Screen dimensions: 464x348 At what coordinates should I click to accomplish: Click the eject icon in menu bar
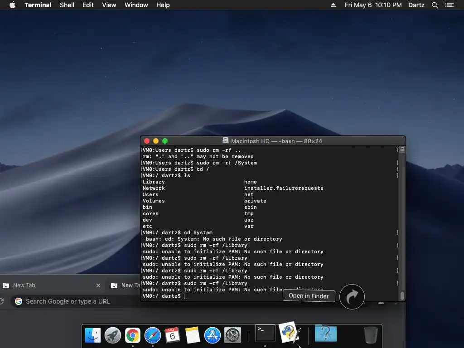tap(333, 5)
